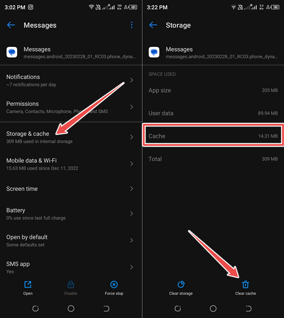Image resolution: width=284 pixels, height=318 pixels.
Task: Open Storage & cache settings
Action: click(x=71, y=137)
